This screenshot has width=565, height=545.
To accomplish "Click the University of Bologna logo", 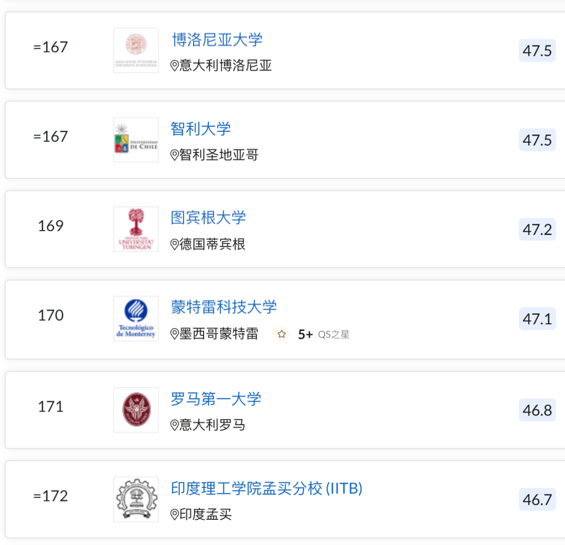I will tap(136, 50).
